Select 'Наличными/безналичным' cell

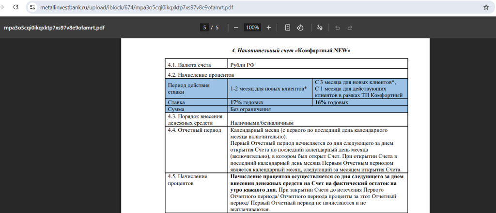tap(318, 119)
